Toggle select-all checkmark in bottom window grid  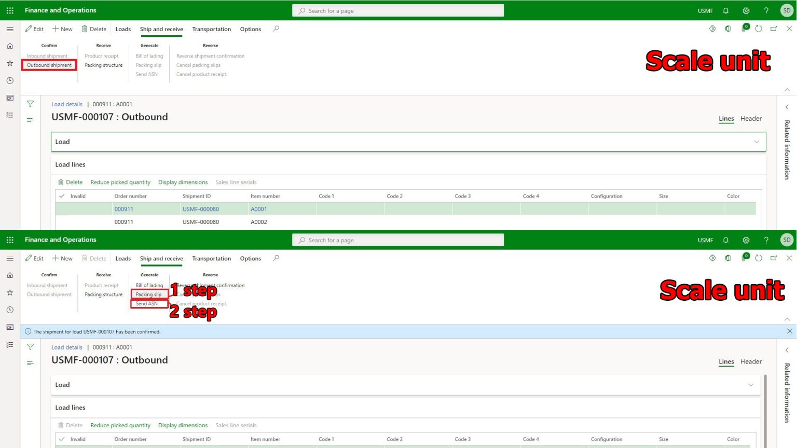62,439
